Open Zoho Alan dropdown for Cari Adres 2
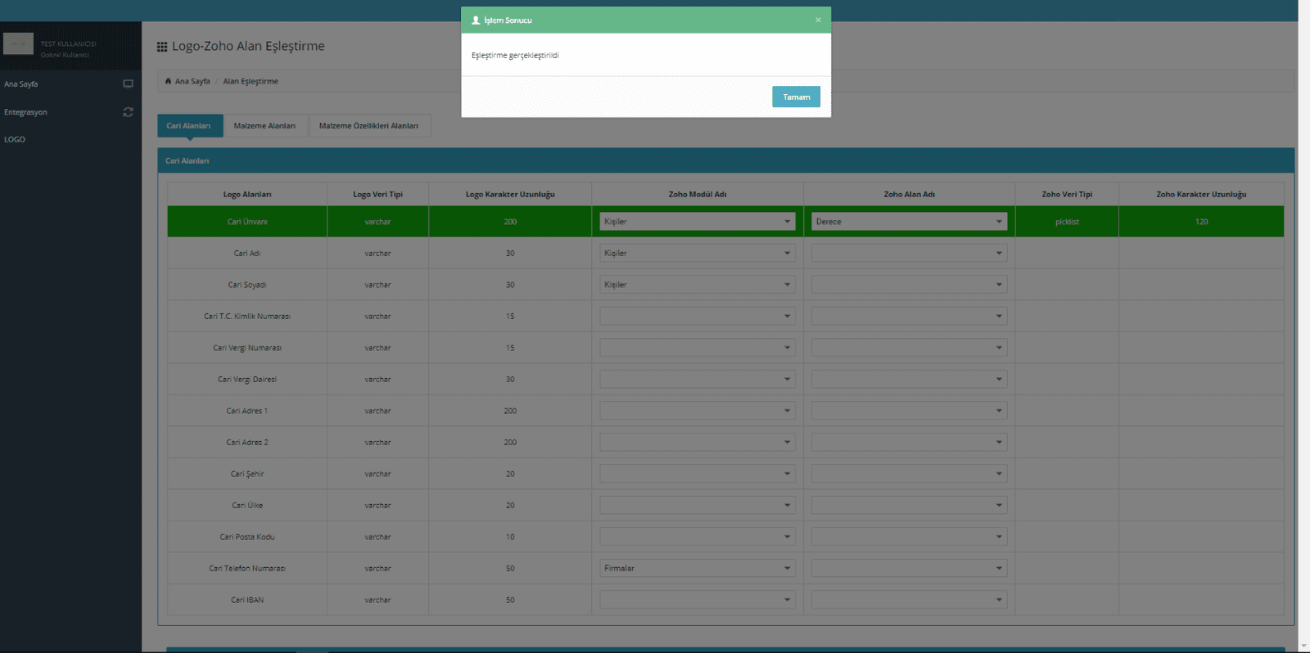The height and width of the screenshot is (653, 1310). click(909, 442)
